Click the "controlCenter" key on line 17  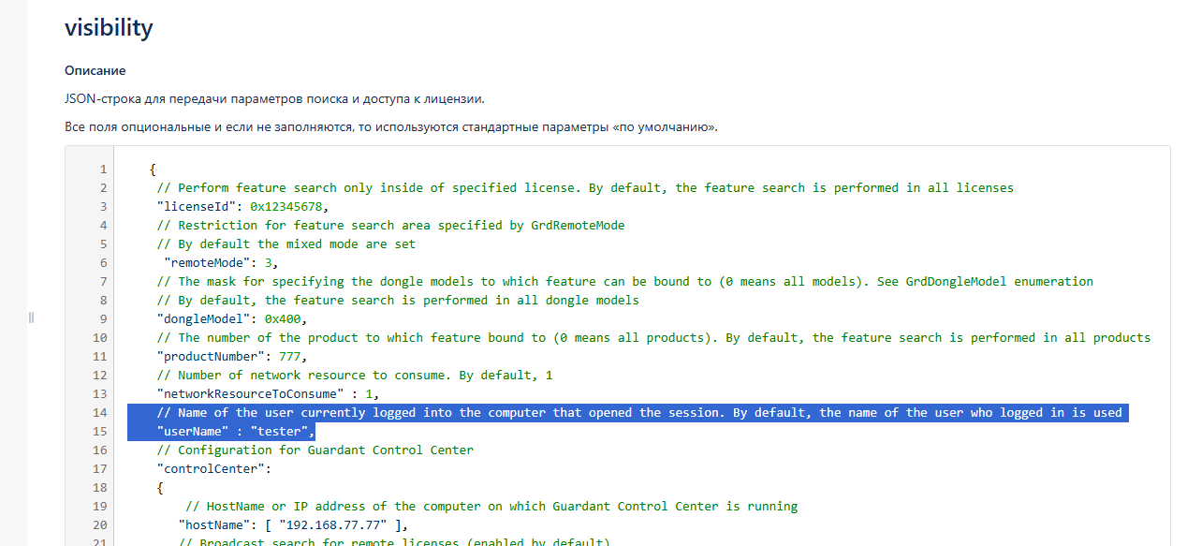[x=213, y=468]
